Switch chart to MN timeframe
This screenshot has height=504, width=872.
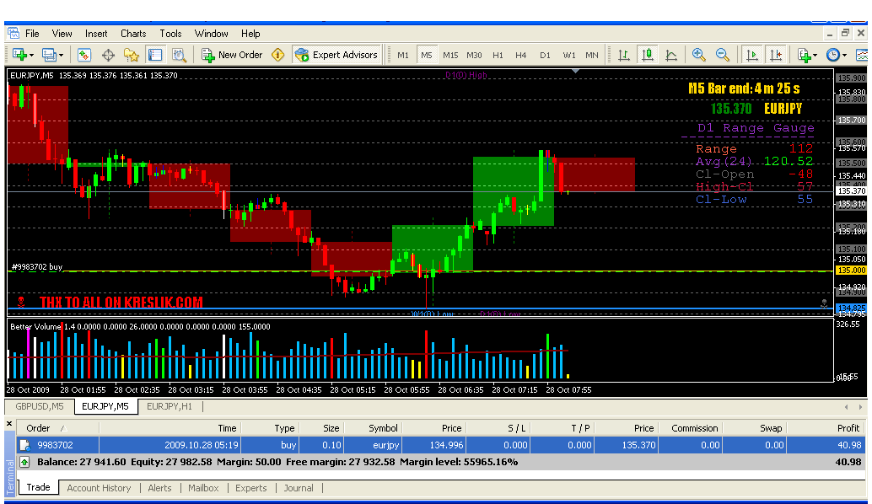(x=592, y=55)
